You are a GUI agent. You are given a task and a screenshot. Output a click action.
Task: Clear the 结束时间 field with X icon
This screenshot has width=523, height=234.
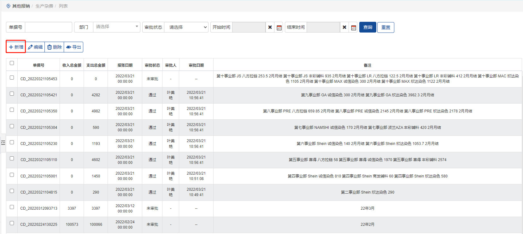point(344,27)
